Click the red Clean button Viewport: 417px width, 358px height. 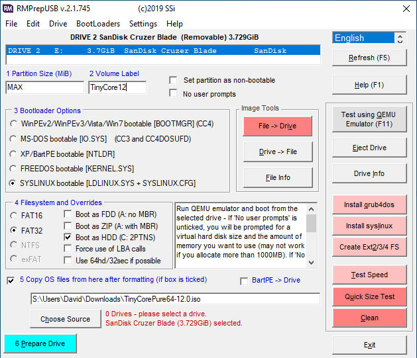point(369,318)
